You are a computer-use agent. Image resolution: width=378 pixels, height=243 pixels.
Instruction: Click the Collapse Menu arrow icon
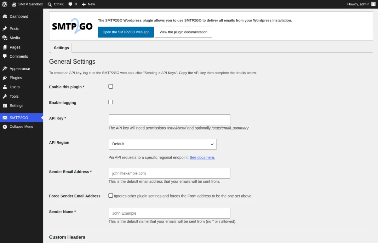(5, 127)
